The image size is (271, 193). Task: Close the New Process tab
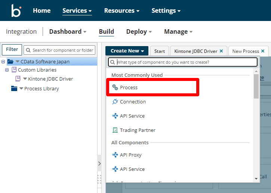[x=263, y=51]
